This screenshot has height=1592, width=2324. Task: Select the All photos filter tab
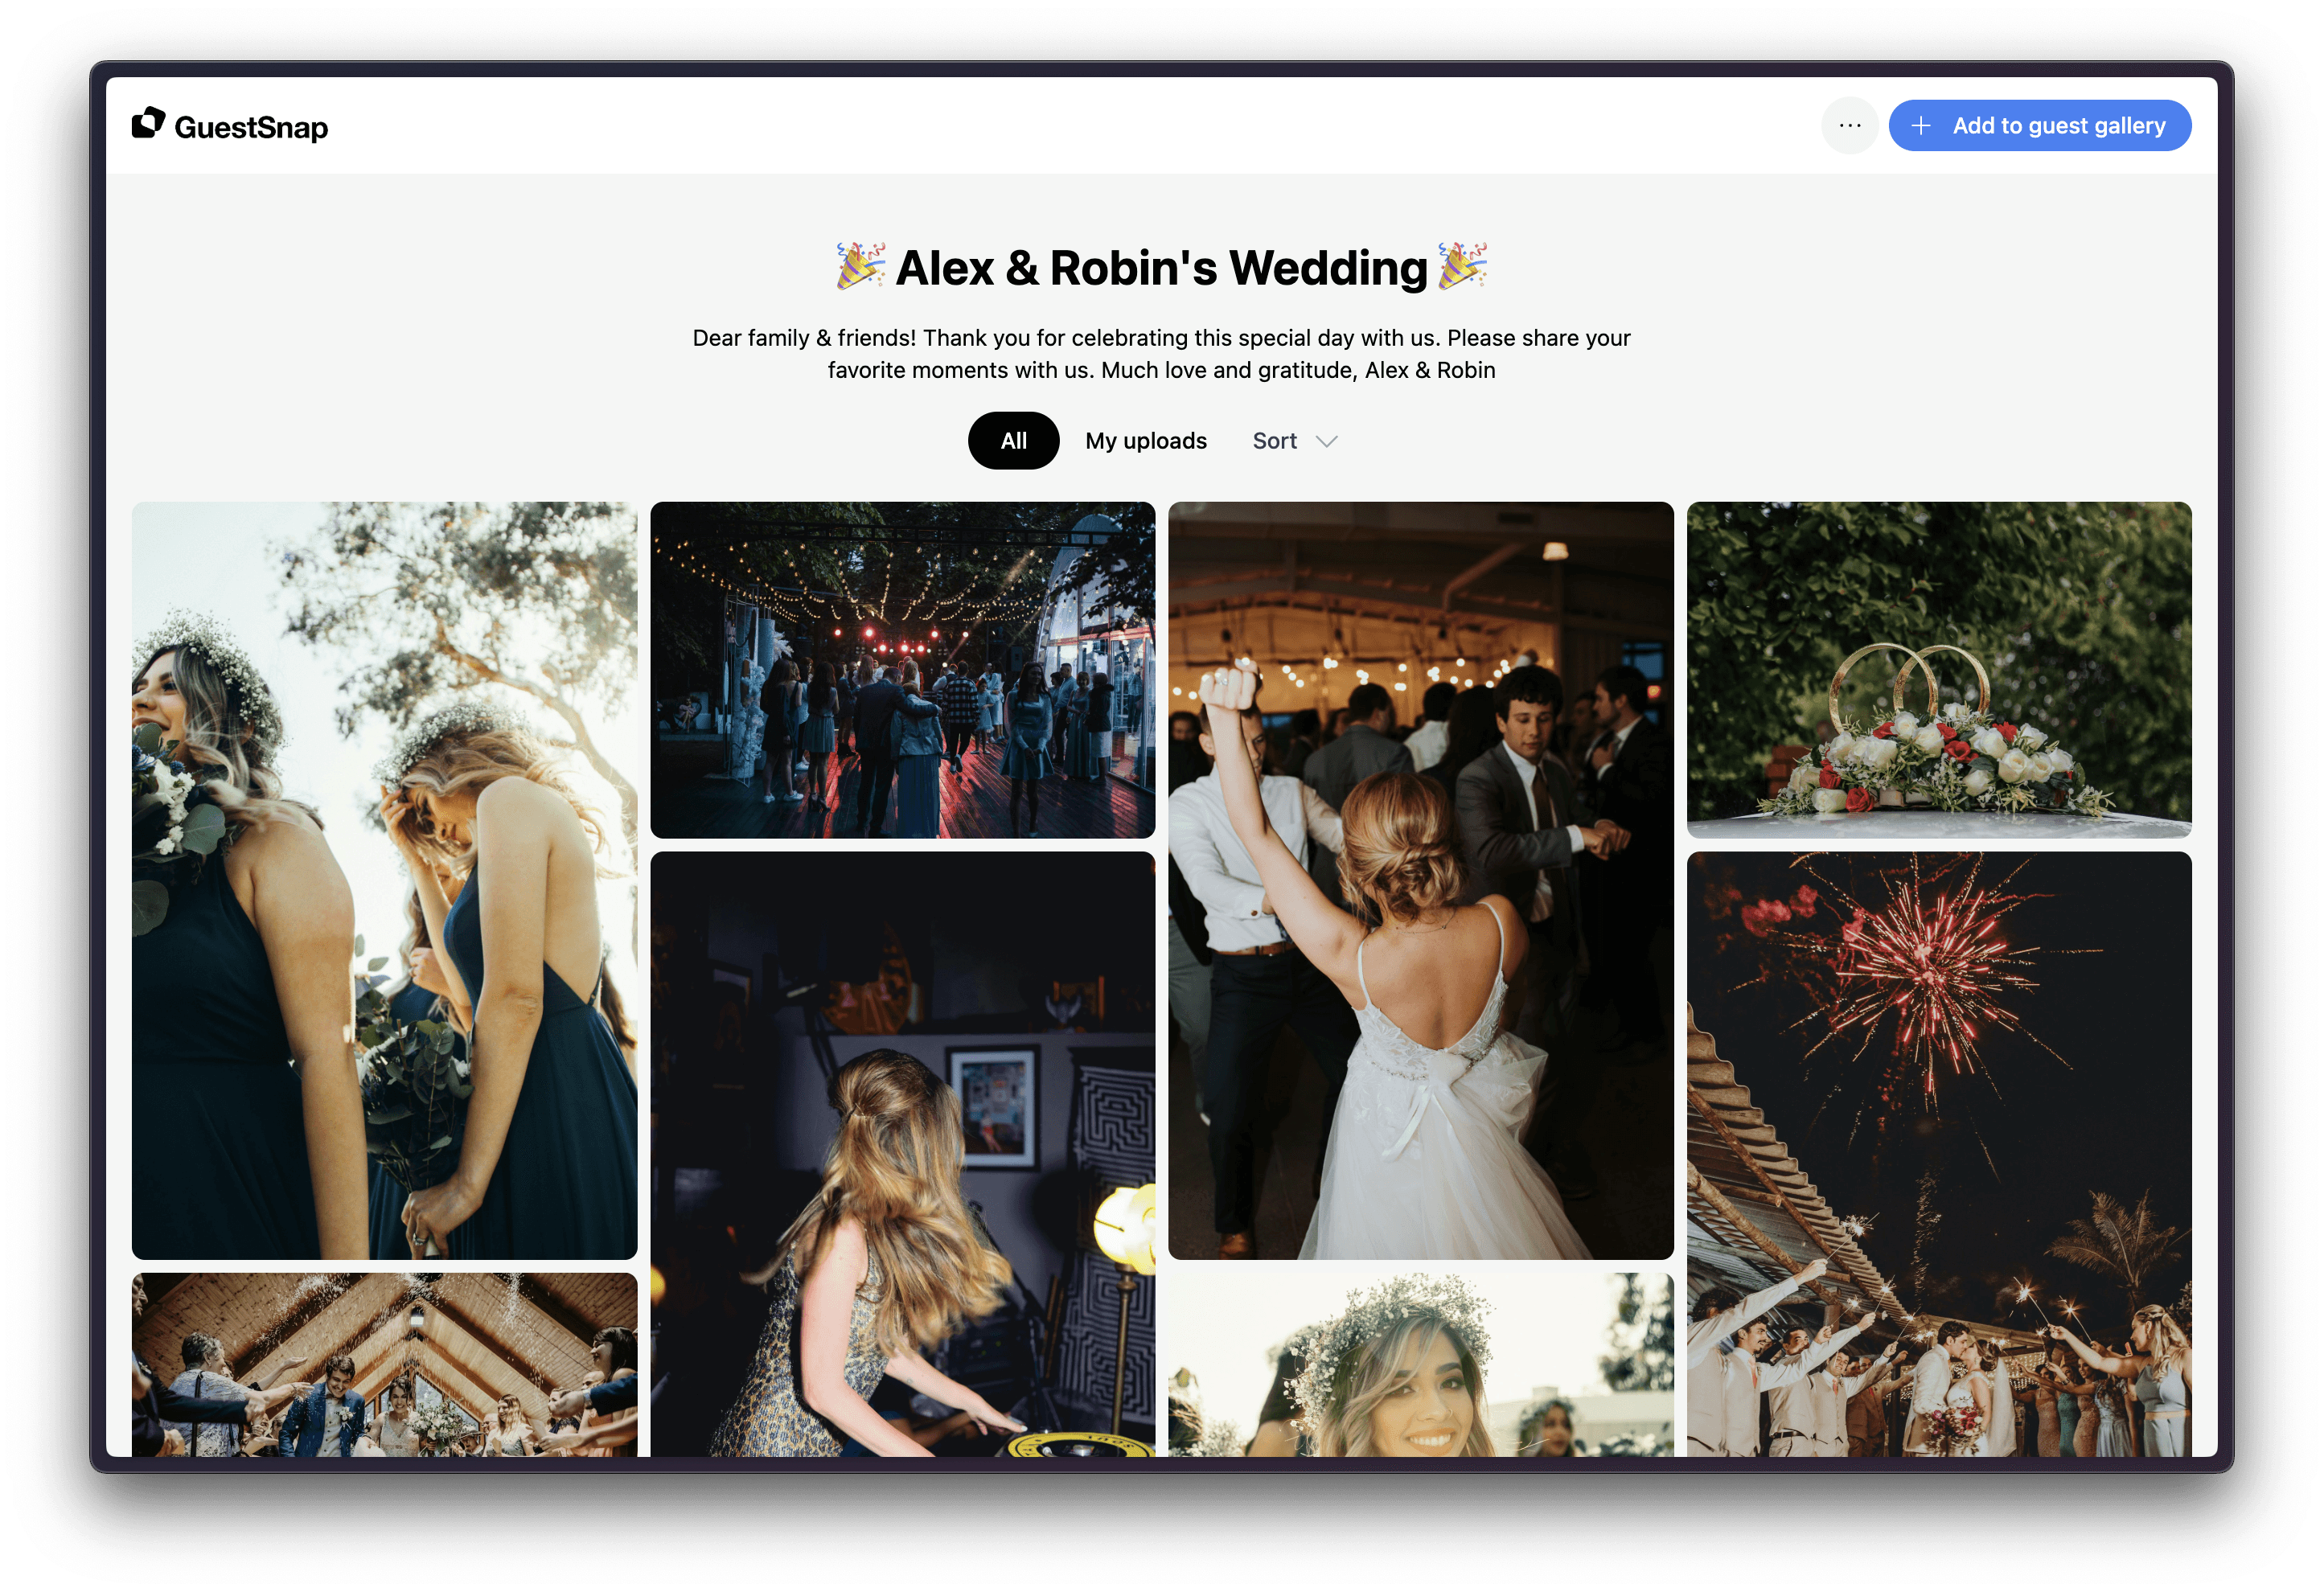[1013, 441]
